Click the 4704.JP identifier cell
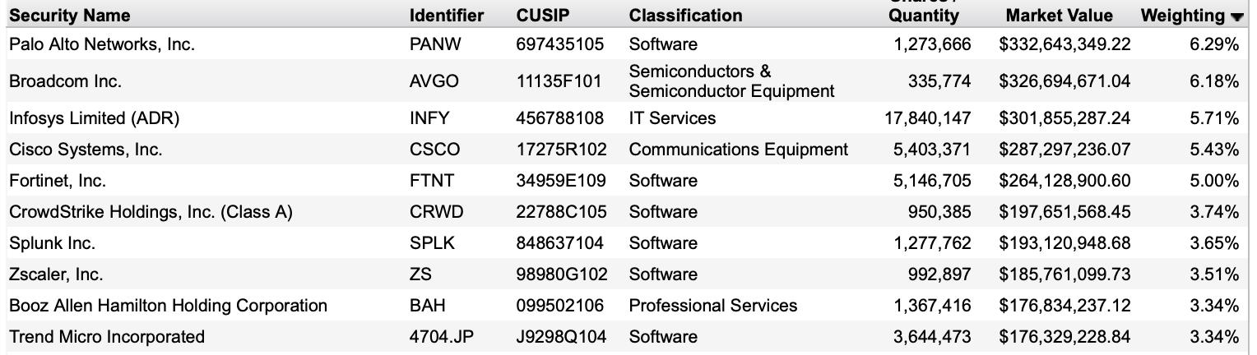The width and height of the screenshot is (1257, 355). [x=442, y=337]
